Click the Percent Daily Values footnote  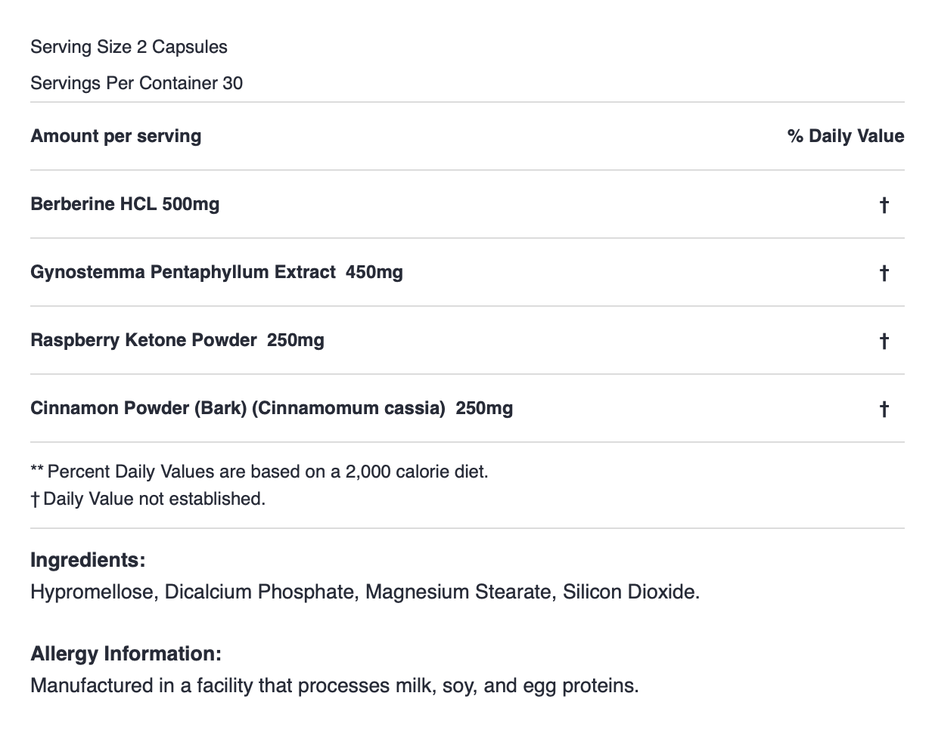coord(259,472)
